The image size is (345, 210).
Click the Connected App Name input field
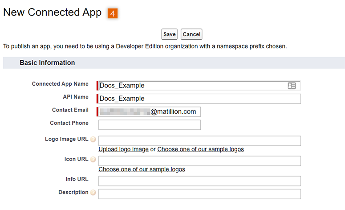[x=199, y=86]
